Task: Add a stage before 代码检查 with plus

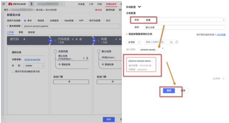Action: 51,40
